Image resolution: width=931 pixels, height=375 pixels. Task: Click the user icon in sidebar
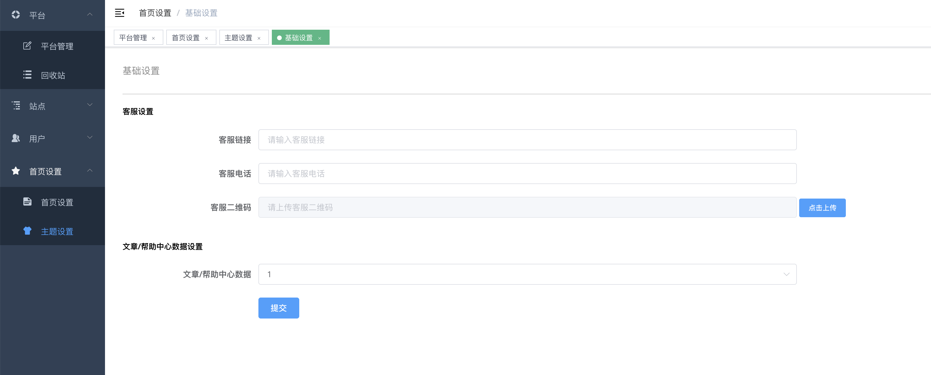click(15, 138)
